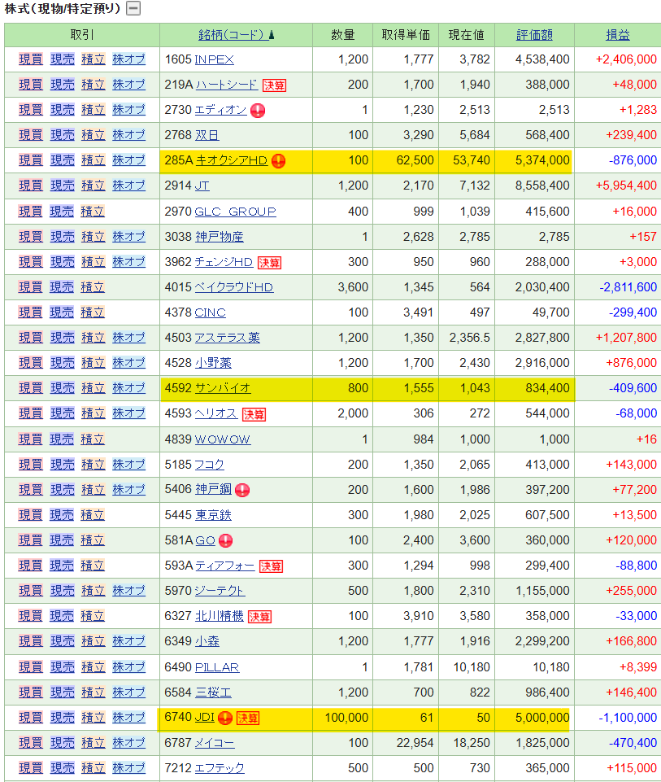Open the メイコー stock page
This screenshot has height=782, width=661.
[x=214, y=743]
